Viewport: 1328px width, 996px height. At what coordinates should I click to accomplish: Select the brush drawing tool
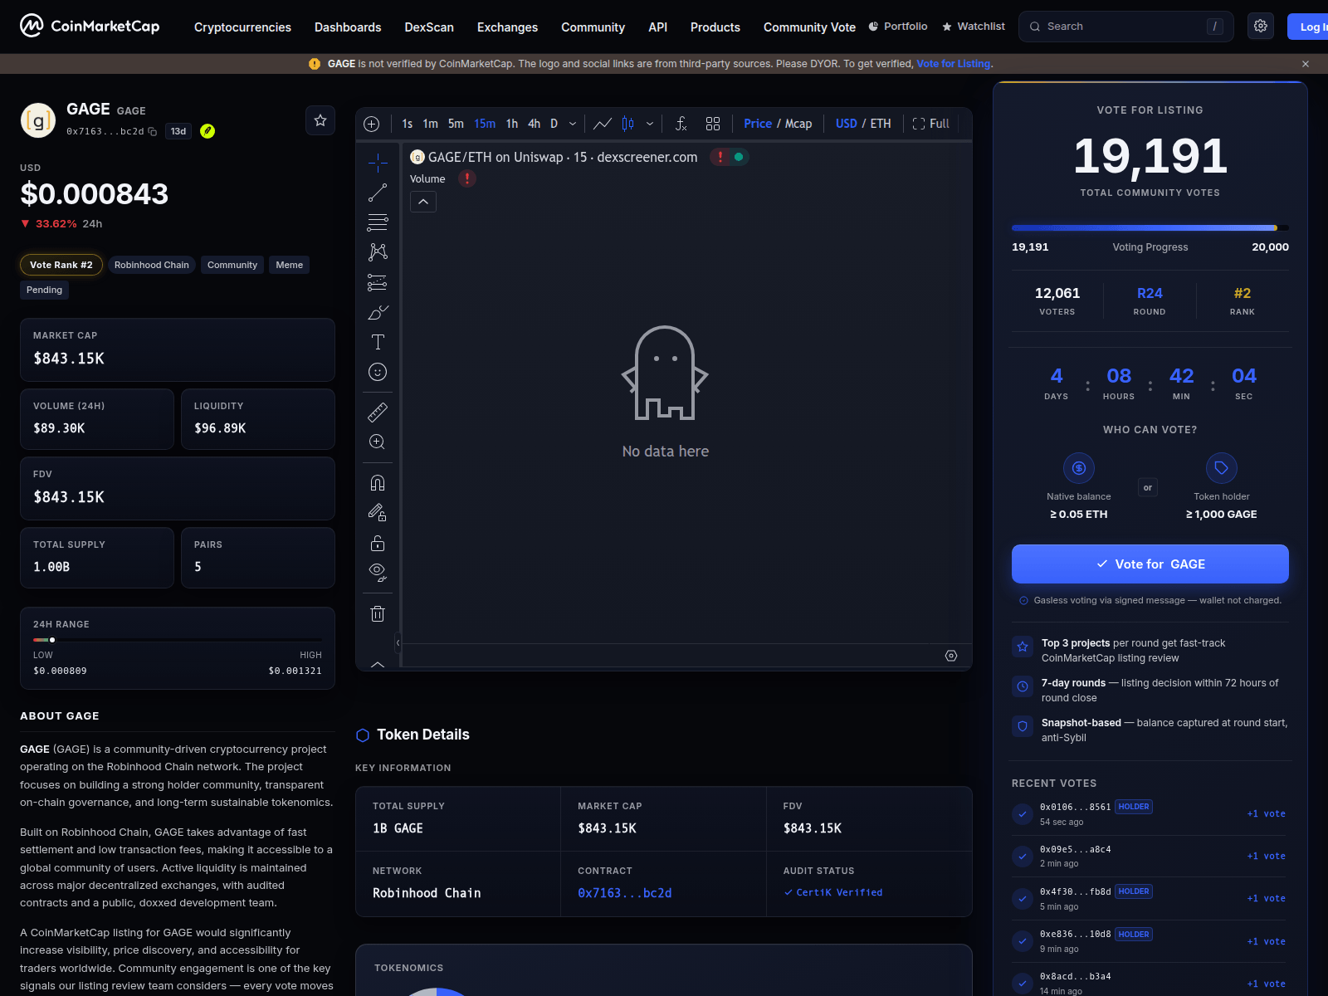click(x=378, y=312)
